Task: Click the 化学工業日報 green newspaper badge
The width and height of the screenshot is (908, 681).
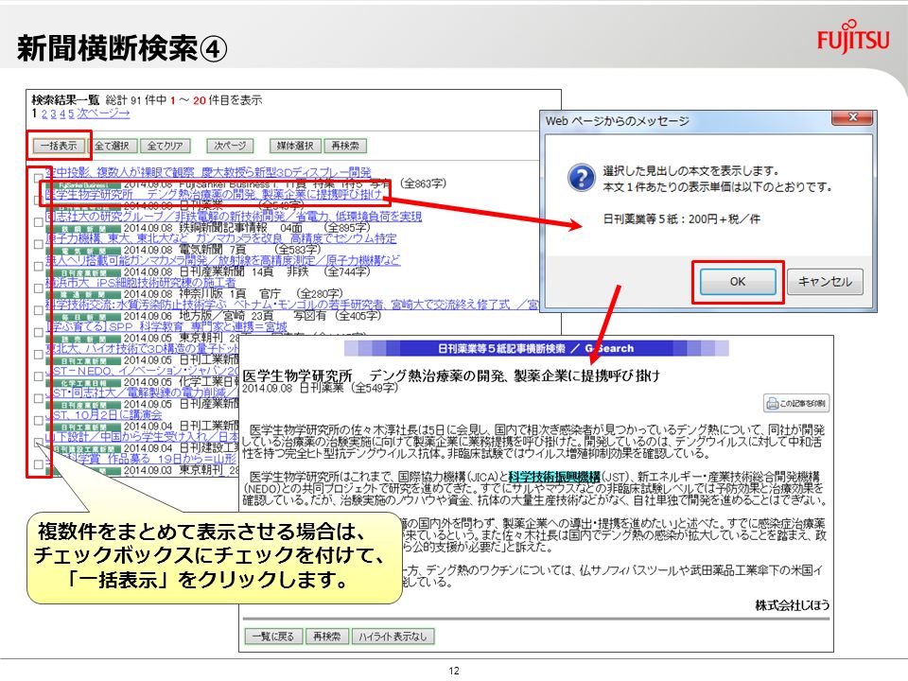Action: [x=83, y=382]
